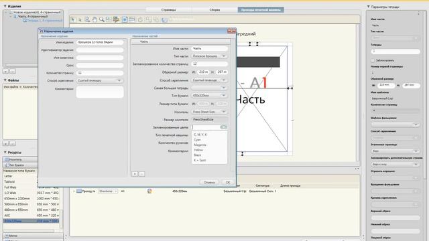
Task: Click the 'Имя заказчика' field
Action: [x=100, y=58]
